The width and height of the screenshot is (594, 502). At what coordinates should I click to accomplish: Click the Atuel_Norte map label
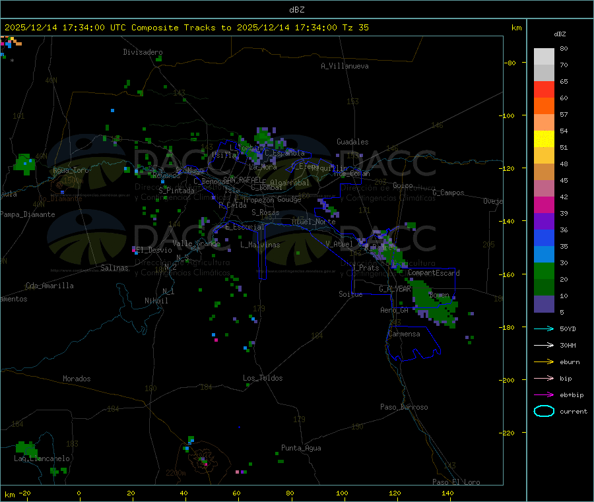[x=313, y=222]
